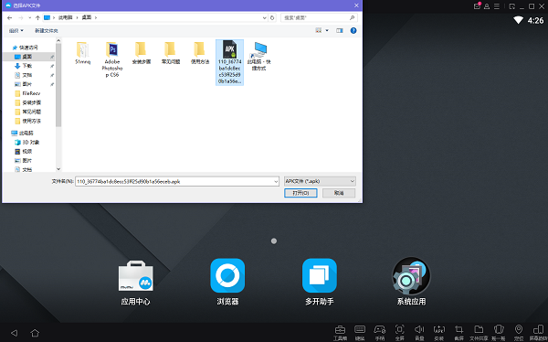This screenshot has height=342, width=548.
Task: Select the 安装步骤 folder in file list
Action: [x=142, y=53]
